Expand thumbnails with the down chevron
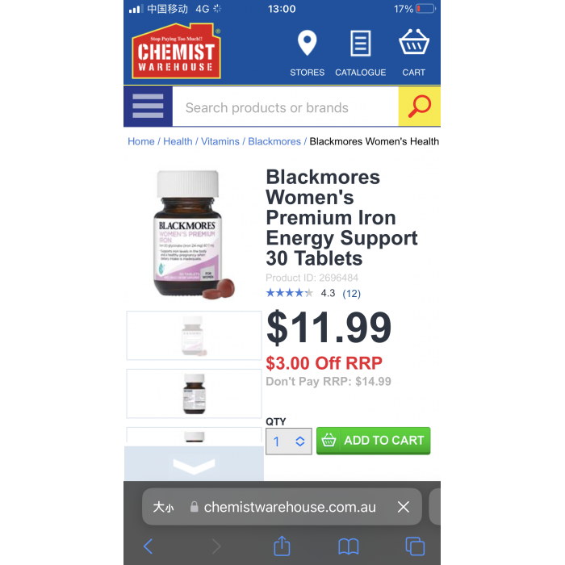 pyautogui.click(x=194, y=464)
